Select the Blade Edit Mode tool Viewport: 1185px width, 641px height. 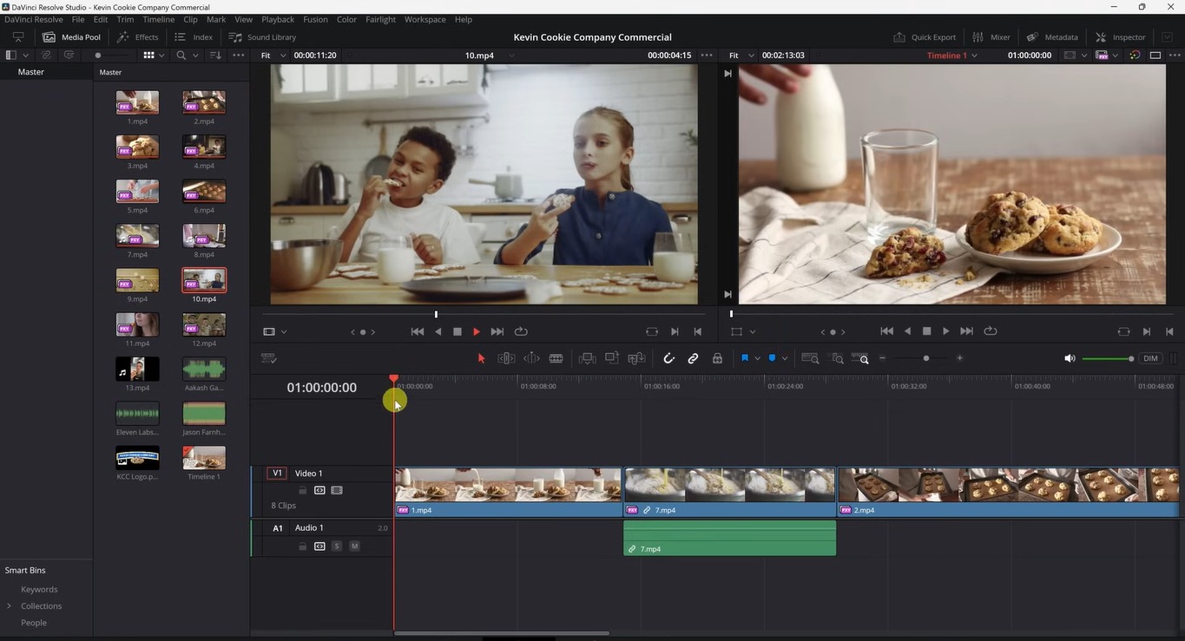point(556,358)
